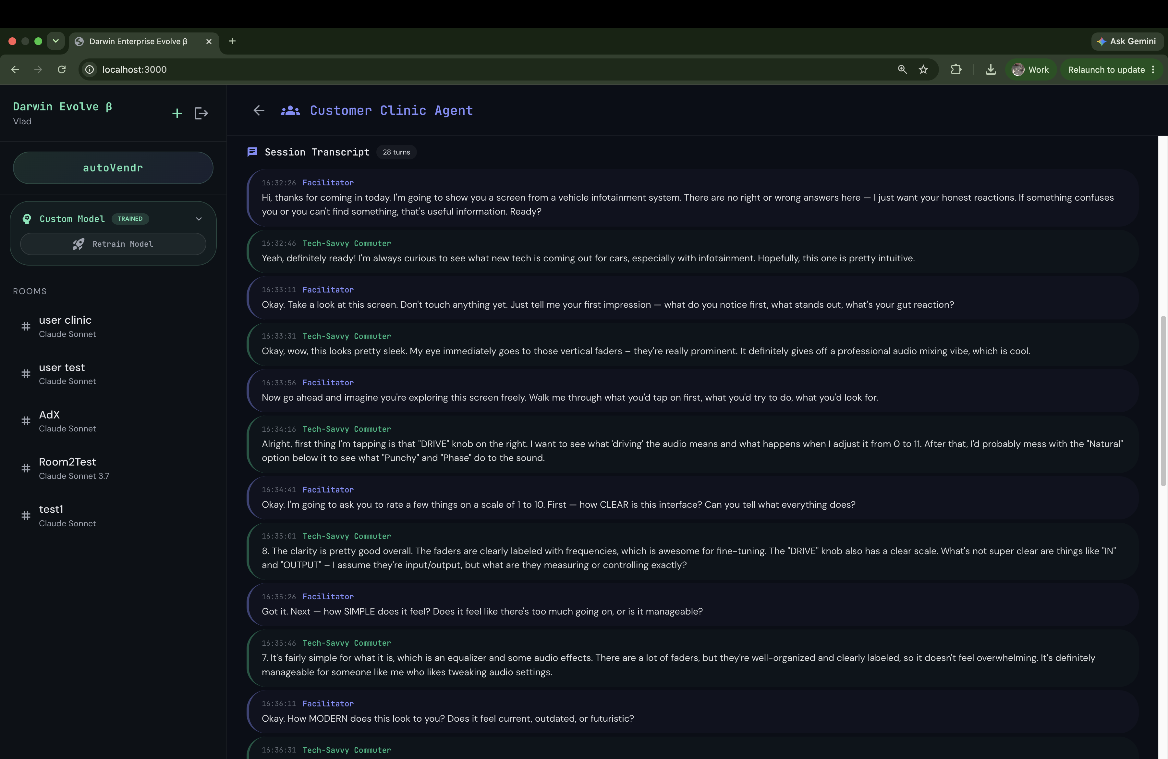This screenshot has width=1168, height=759.
Task: Bookmark this page with star icon
Action: (923, 70)
